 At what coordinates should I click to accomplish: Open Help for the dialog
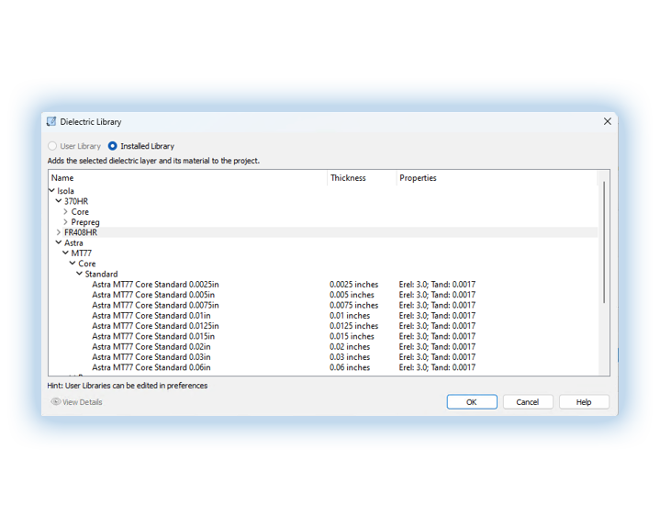[x=583, y=402]
